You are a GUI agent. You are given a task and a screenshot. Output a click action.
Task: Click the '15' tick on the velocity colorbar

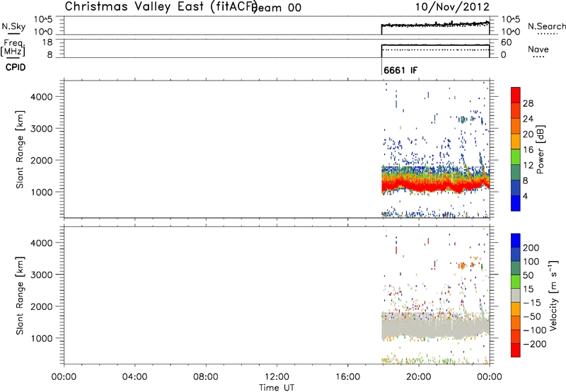528,289
